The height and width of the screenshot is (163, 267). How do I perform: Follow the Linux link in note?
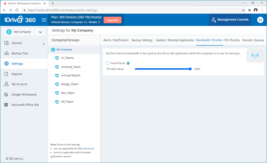click(x=91, y=149)
